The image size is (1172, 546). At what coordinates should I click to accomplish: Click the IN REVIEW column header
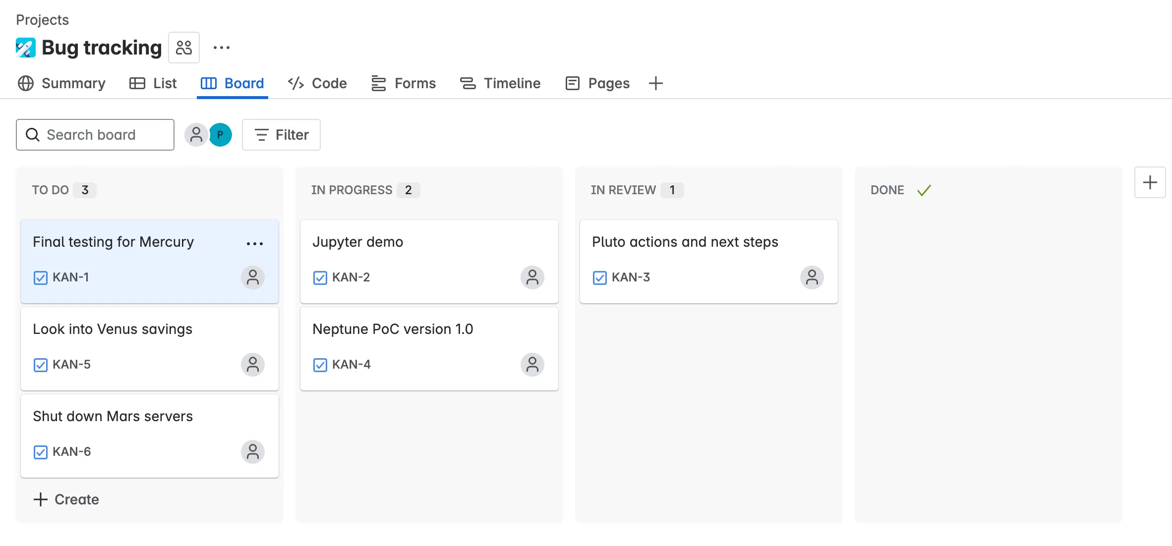pos(623,190)
